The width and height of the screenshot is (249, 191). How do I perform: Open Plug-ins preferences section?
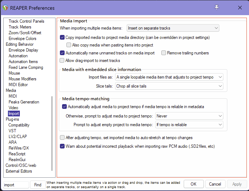click(x=12, y=119)
